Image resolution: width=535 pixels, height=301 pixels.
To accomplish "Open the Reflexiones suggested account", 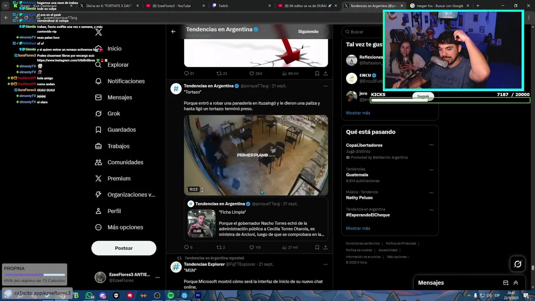I will tap(371, 57).
